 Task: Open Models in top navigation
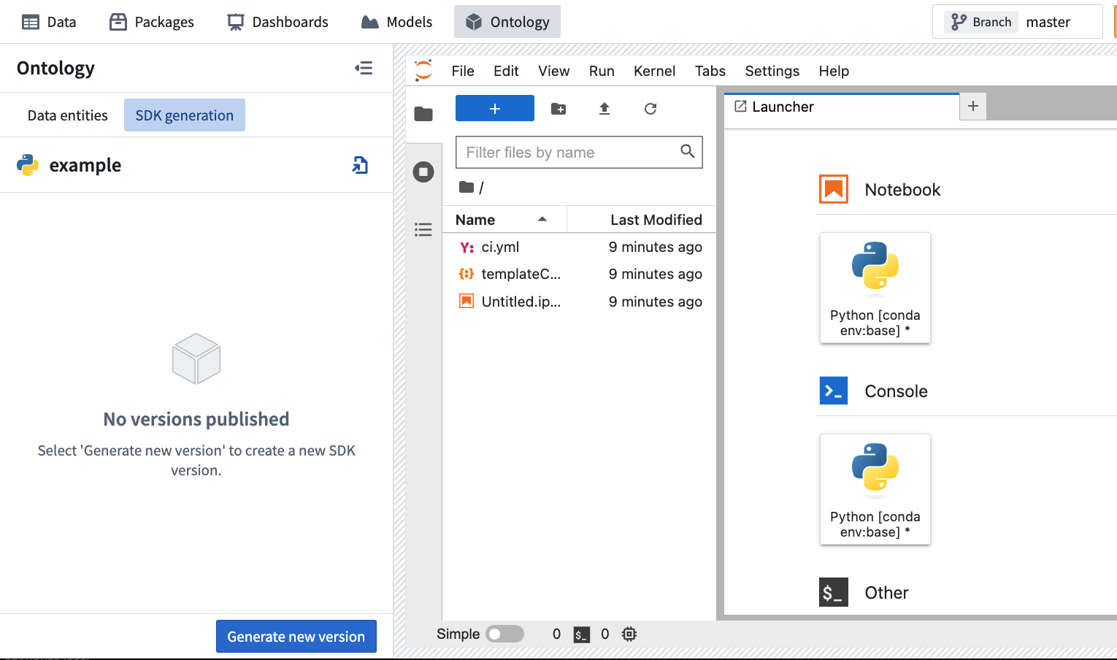[396, 22]
